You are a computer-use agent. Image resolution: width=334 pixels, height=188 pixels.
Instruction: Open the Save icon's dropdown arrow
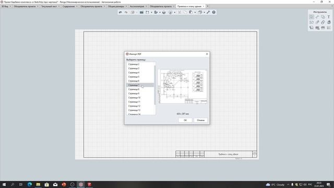[x=151, y=13]
